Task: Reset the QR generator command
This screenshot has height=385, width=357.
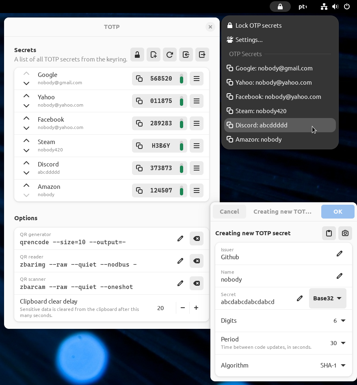Action: click(197, 238)
